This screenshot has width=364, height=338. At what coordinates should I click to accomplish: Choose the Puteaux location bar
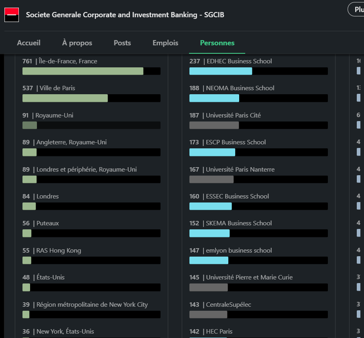click(x=92, y=233)
